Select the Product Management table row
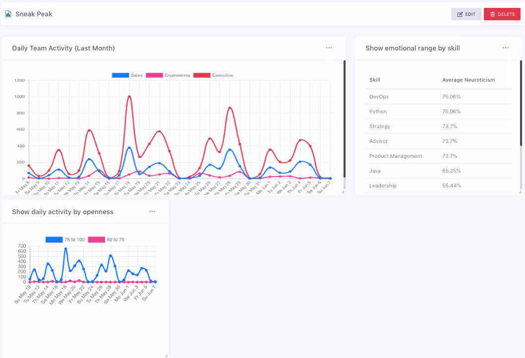 438,156
